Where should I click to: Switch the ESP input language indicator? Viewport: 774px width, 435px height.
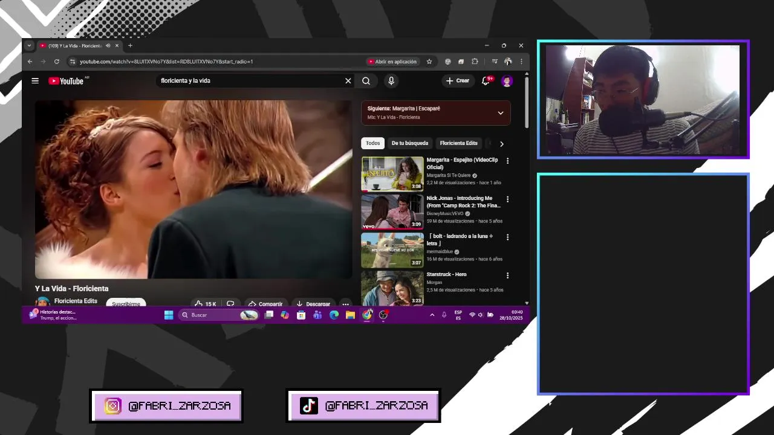point(458,315)
